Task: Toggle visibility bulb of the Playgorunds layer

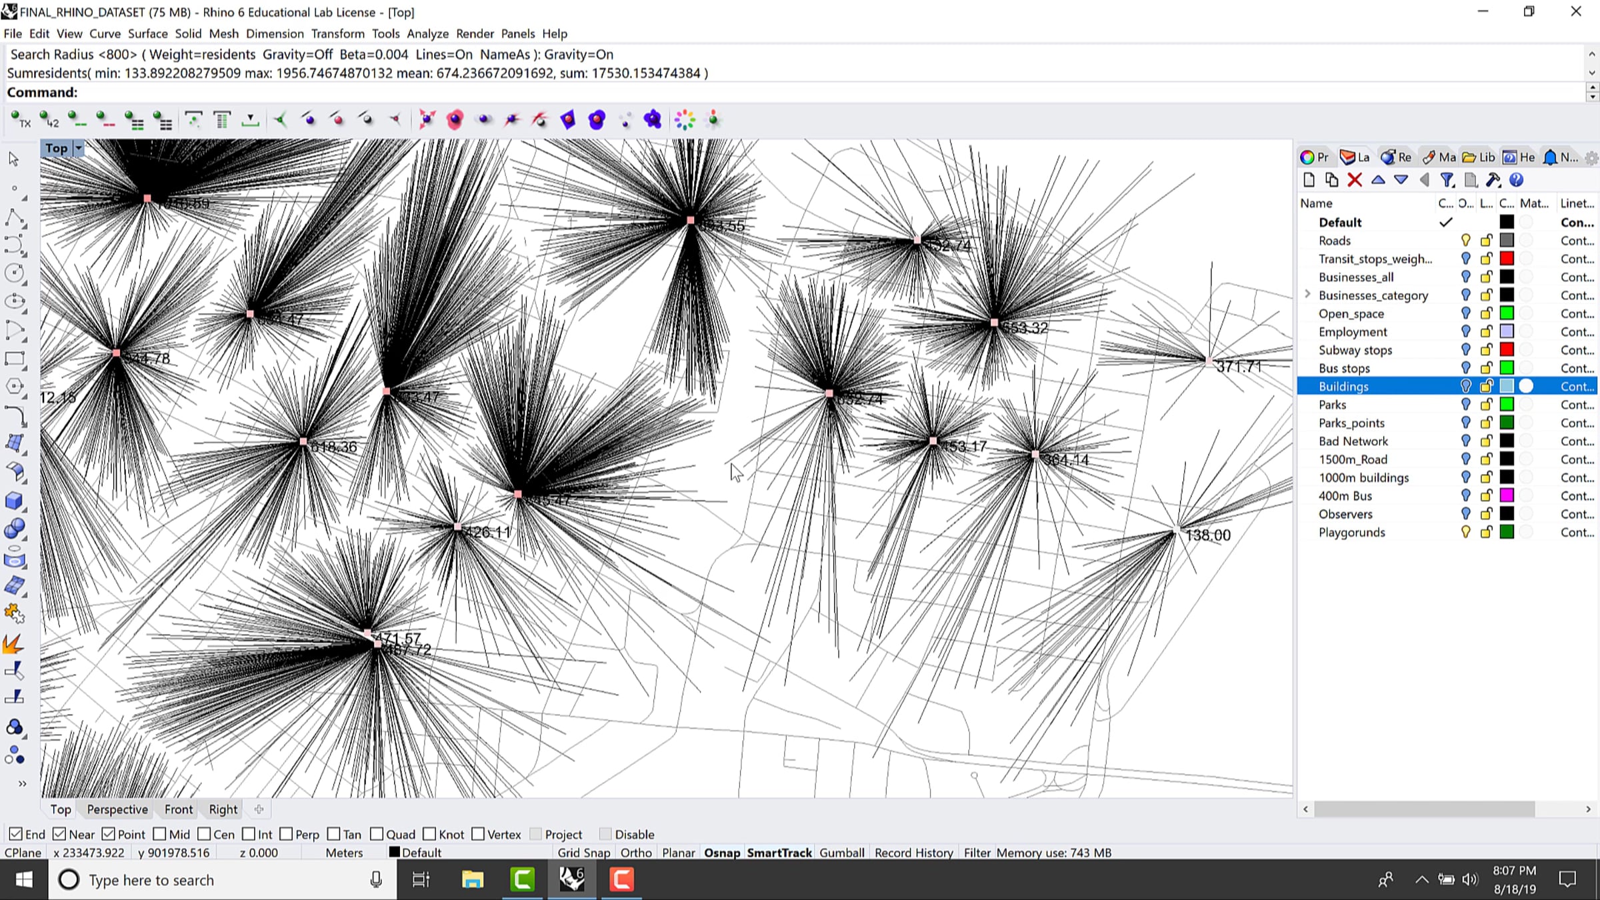Action: pos(1465,532)
